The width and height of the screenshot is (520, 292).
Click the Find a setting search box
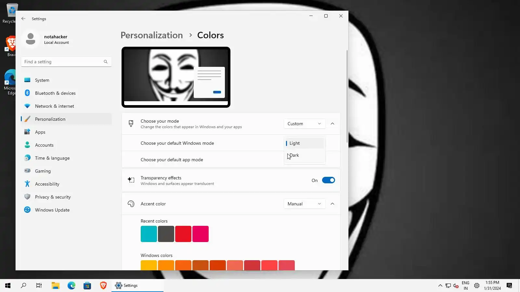click(66, 62)
